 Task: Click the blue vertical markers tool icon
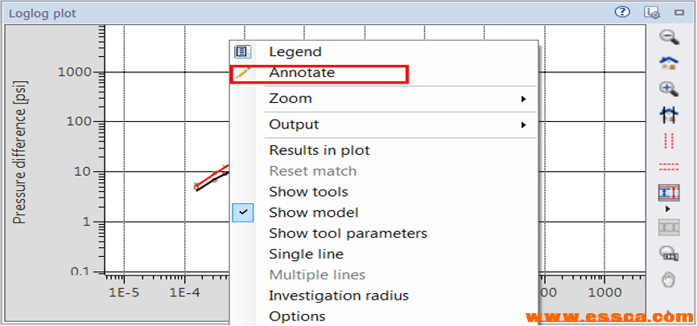669,116
